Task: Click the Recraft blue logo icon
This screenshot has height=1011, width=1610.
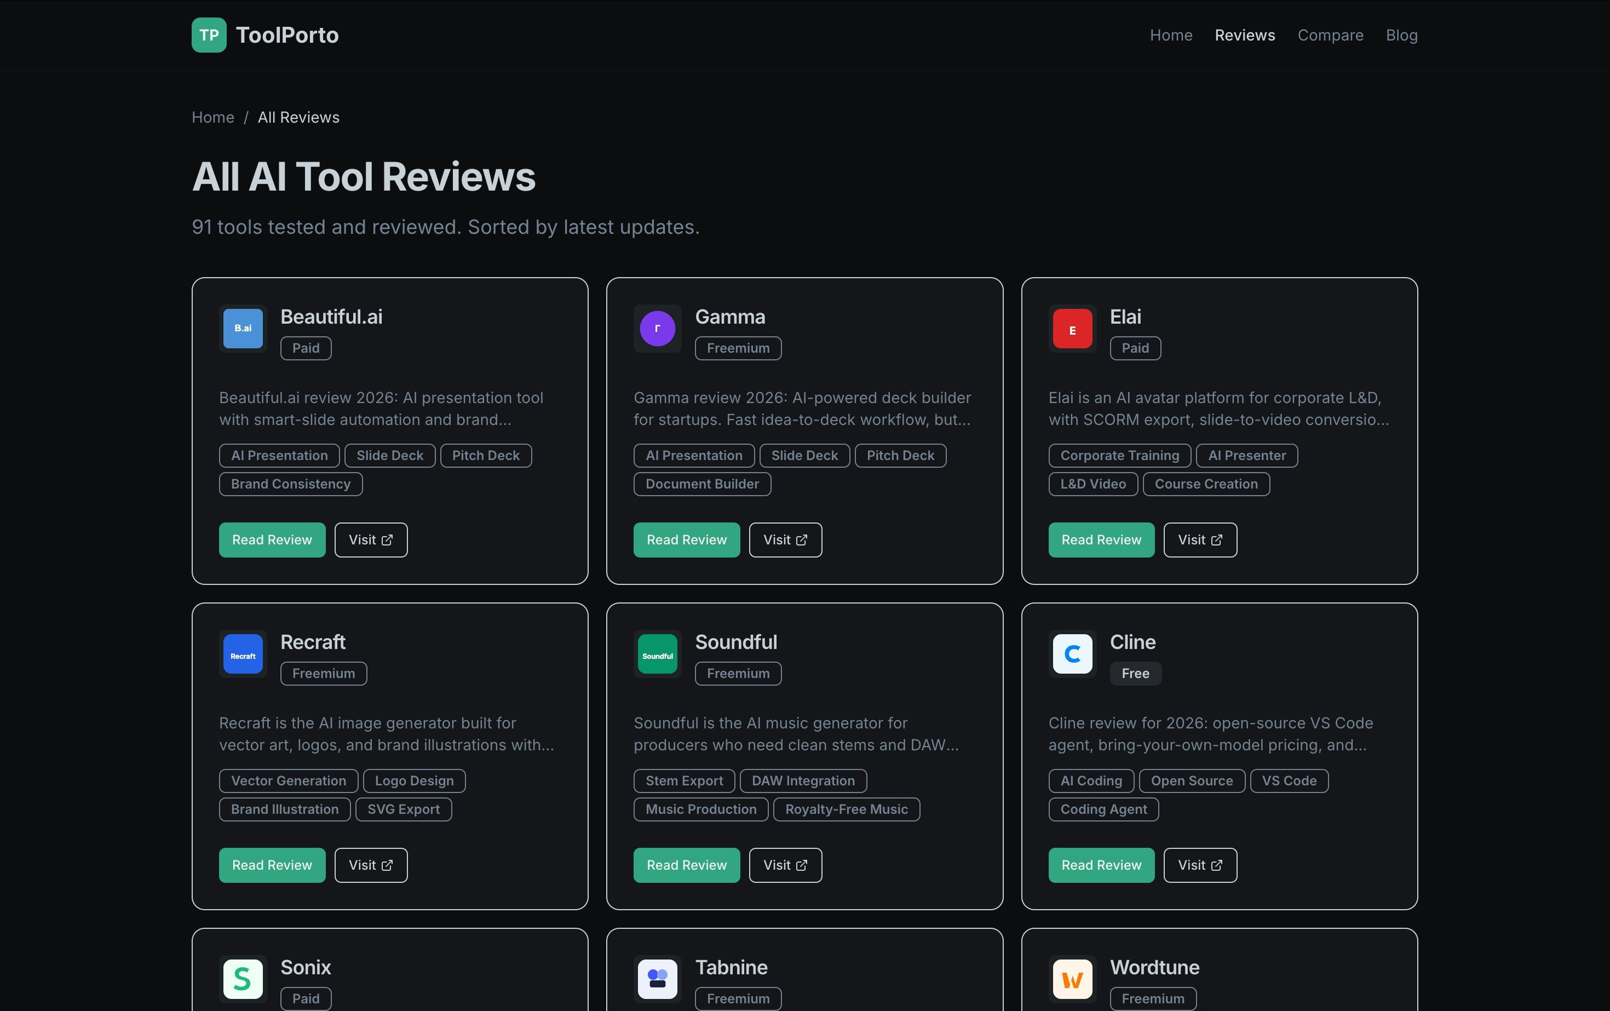Action: coord(243,654)
